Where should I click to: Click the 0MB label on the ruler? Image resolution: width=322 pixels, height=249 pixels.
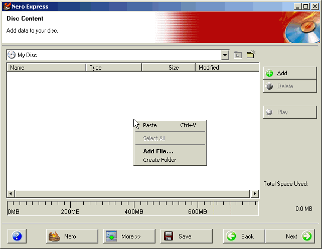[x=14, y=211]
